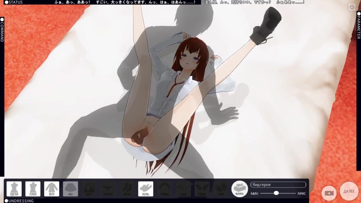The height and width of the screenshot is (203, 361).
Task: Select the ГОЛОВА headwear icon
Action: [164, 189]
